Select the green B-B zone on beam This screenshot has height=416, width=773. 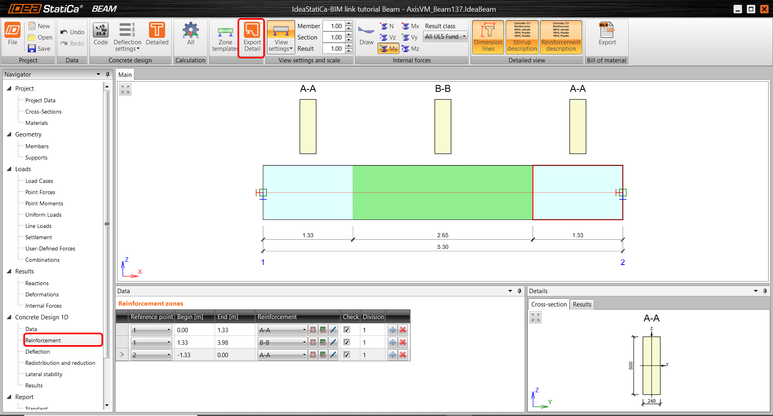coord(442,192)
